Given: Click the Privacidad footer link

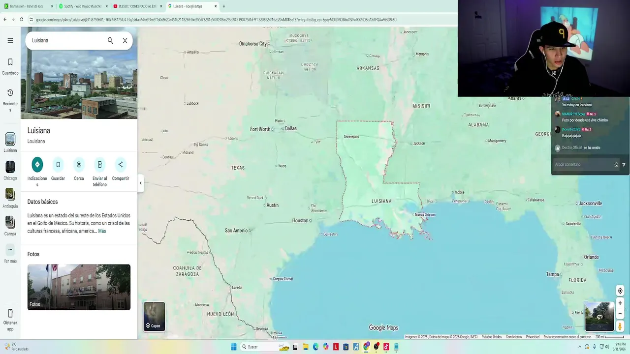Looking at the screenshot, I should 533,337.
